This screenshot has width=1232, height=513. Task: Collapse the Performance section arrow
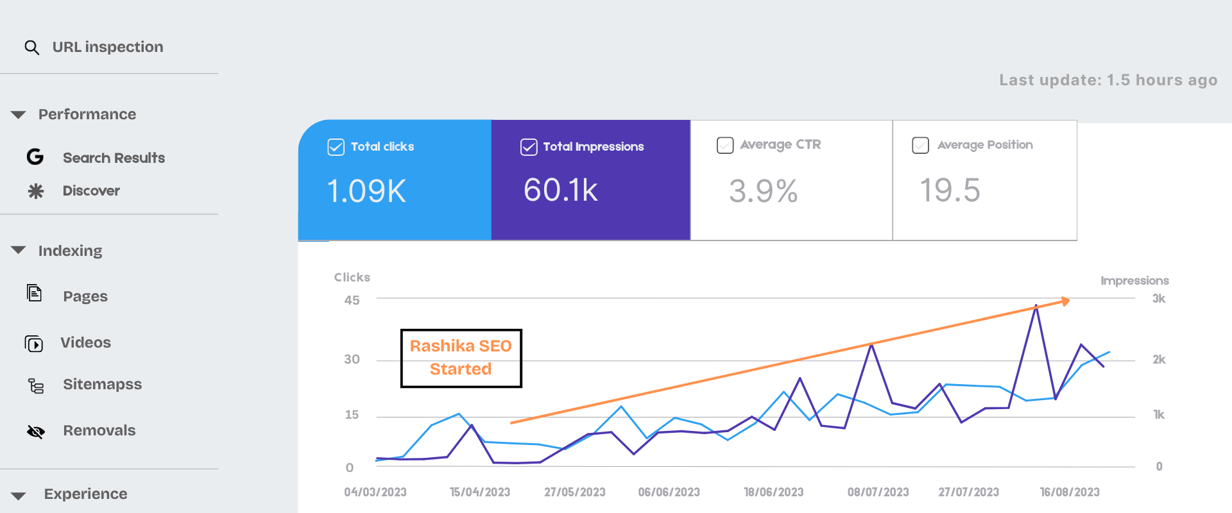[x=19, y=115]
